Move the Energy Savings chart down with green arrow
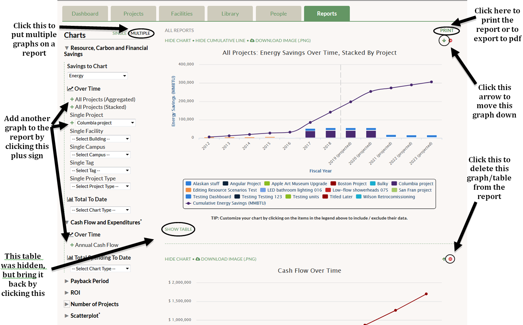The width and height of the screenshot is (523, 325). [444, 40]
